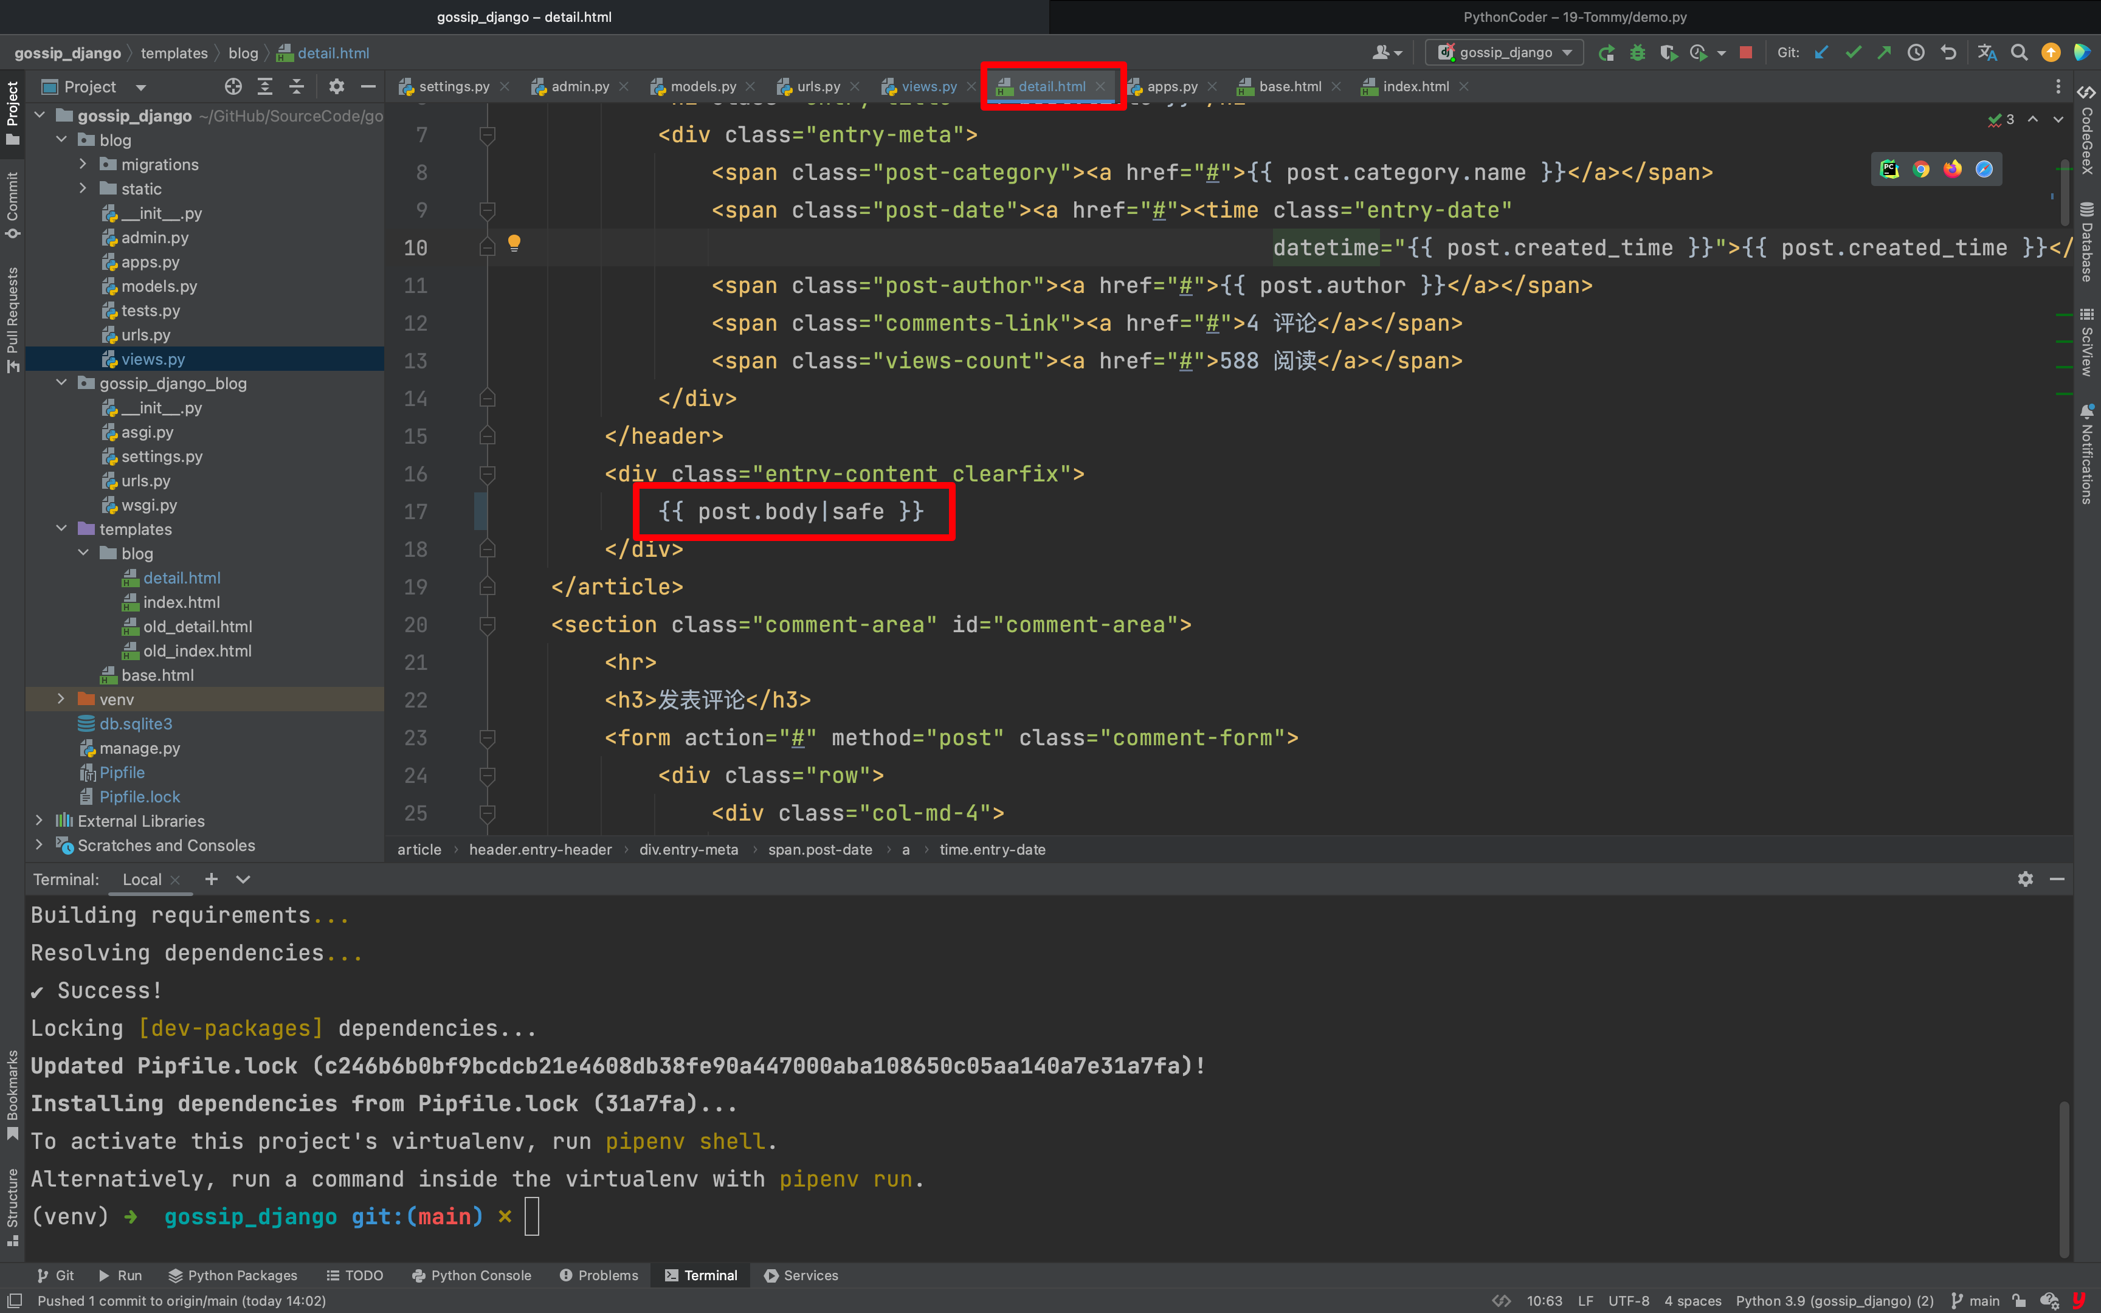The image size is (2101, 1313).
Task: Click 4 spaces indent setting
Action: pos(1692,1300)
